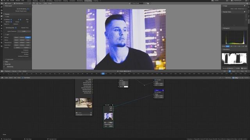Open the Add menu in node editor

click(15, 78)
